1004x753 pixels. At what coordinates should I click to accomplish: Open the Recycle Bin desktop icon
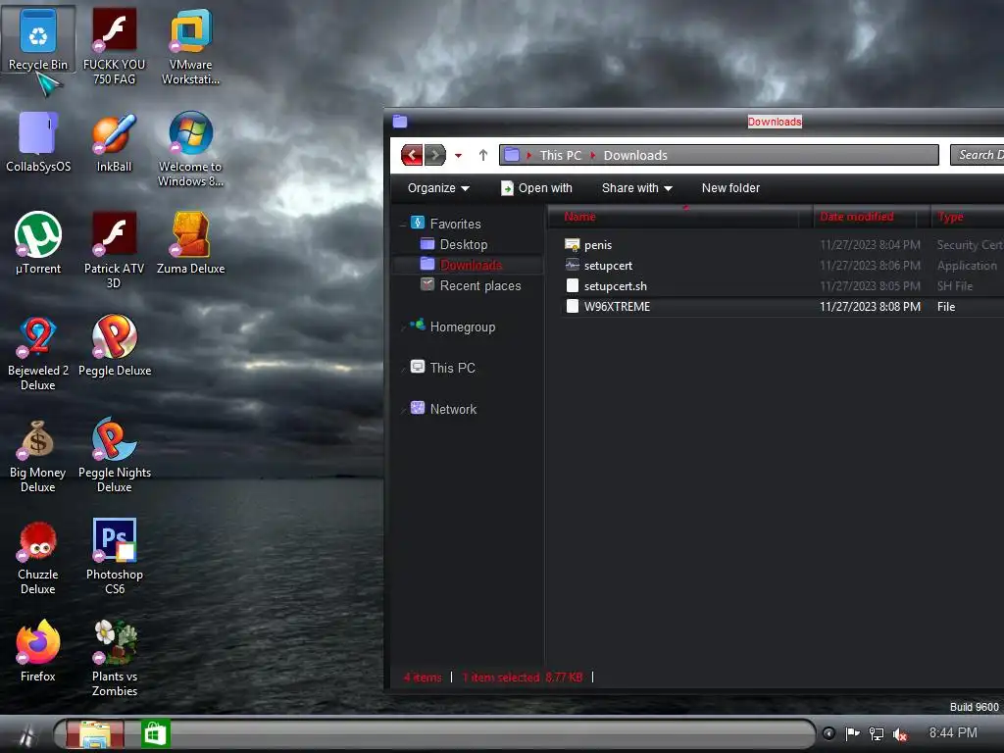(x=38, y=39)
